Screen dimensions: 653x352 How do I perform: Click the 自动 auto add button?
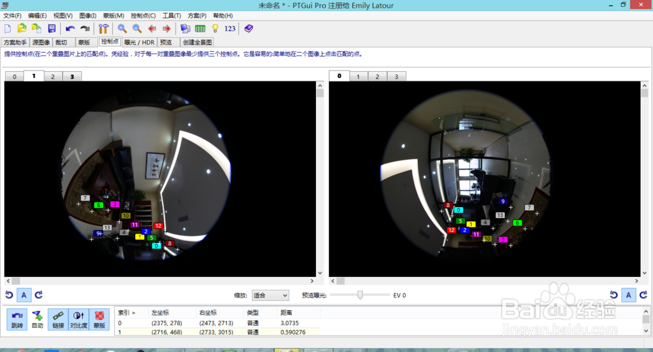coord(37,319)
